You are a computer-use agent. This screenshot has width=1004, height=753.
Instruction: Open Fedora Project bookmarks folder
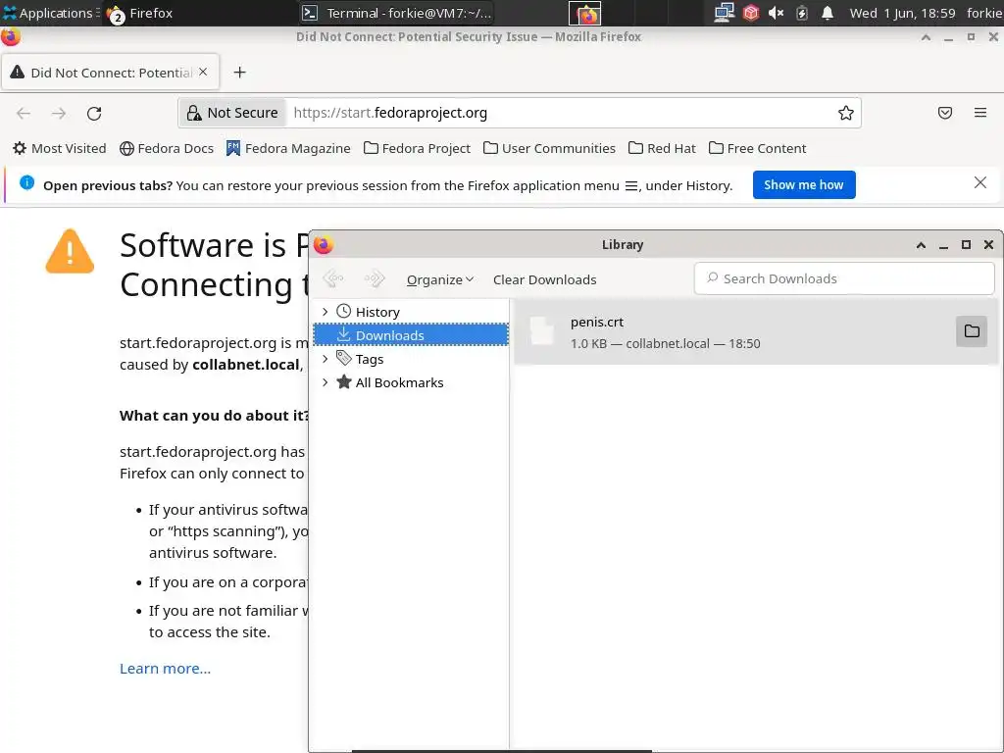coord(417,149)
